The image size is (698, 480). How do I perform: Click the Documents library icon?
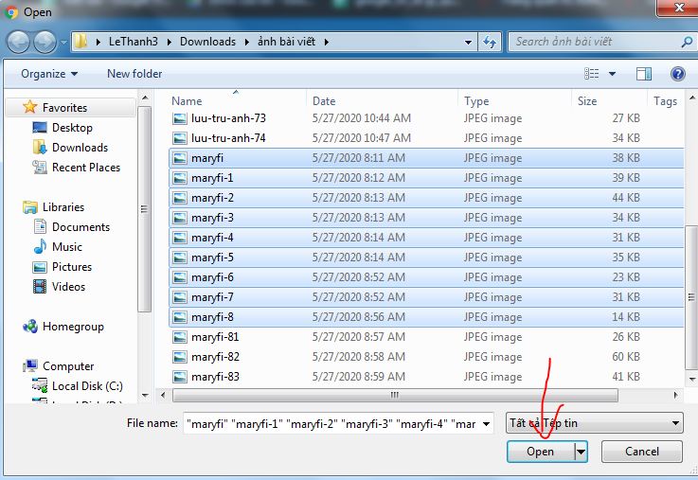click(x=40, y=226)
